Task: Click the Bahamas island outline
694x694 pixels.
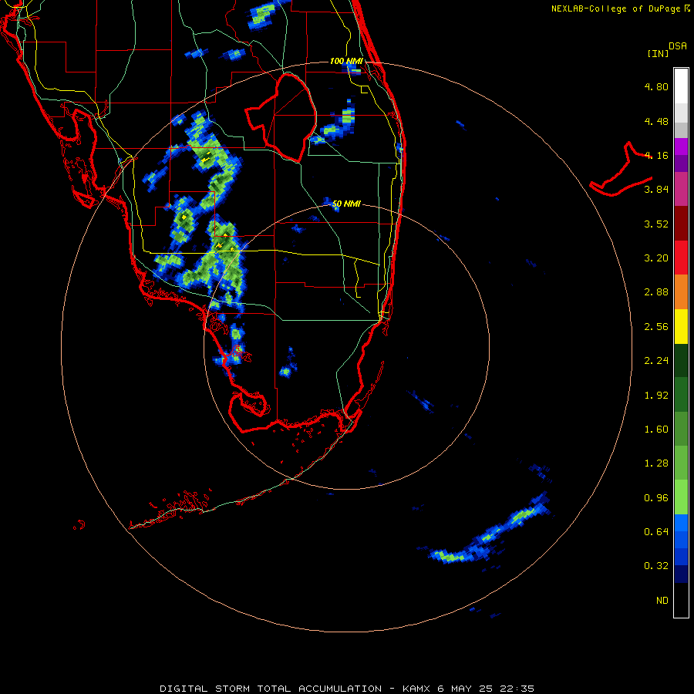Action: click(621, 170)
